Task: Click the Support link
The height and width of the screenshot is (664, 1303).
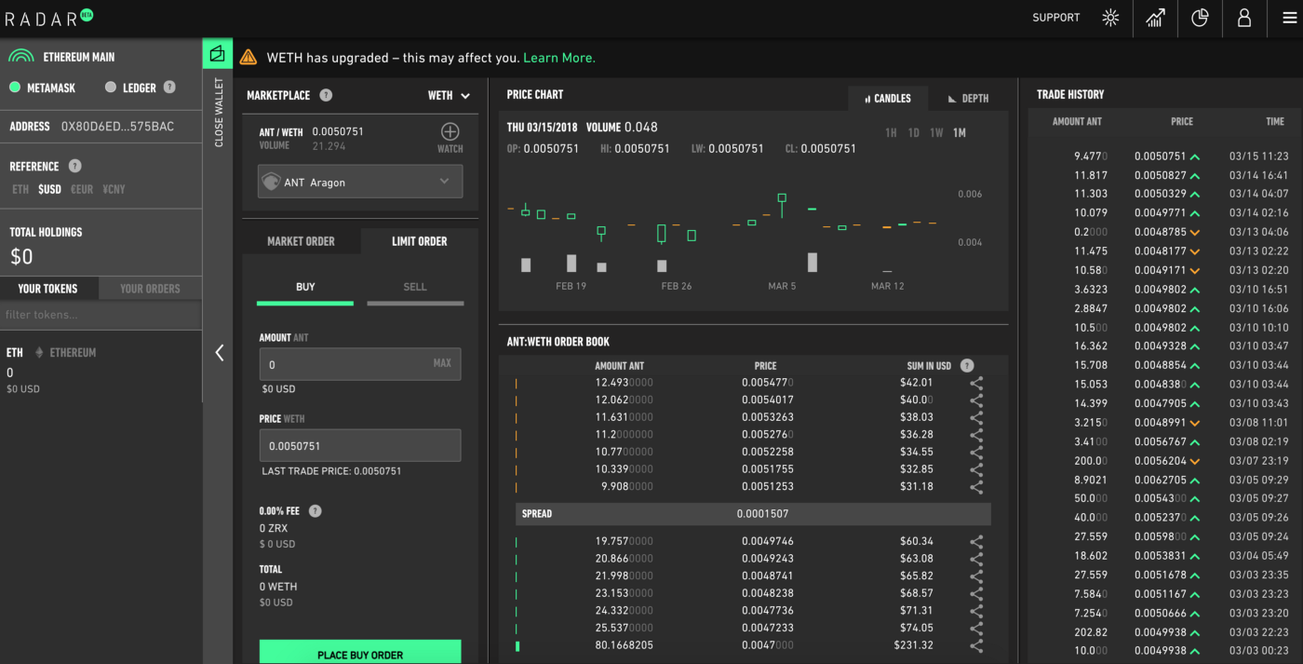Action: click(x=1056, y=18)
